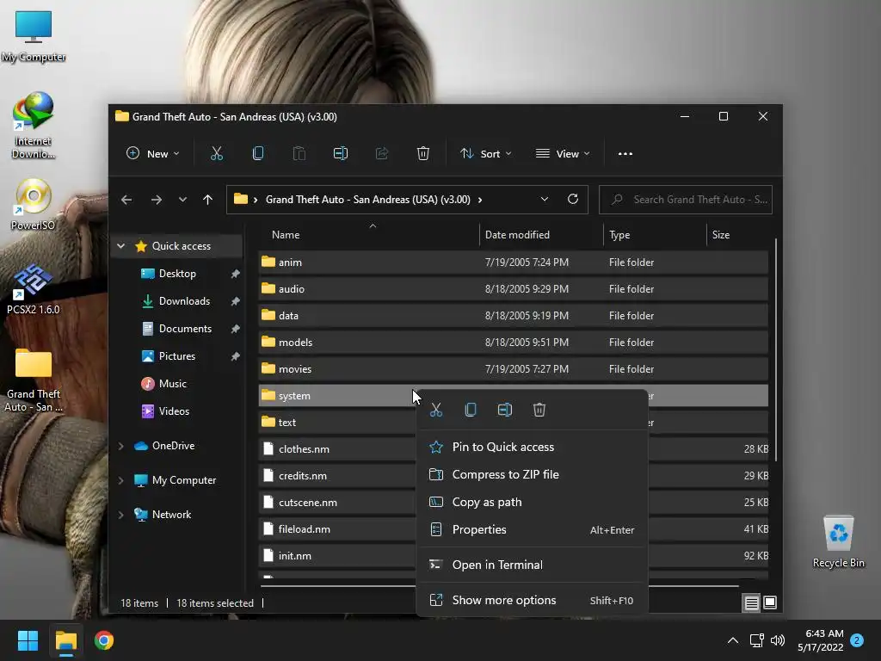
Task: Open the volume control in the system tray
Action: click(778, 640)
